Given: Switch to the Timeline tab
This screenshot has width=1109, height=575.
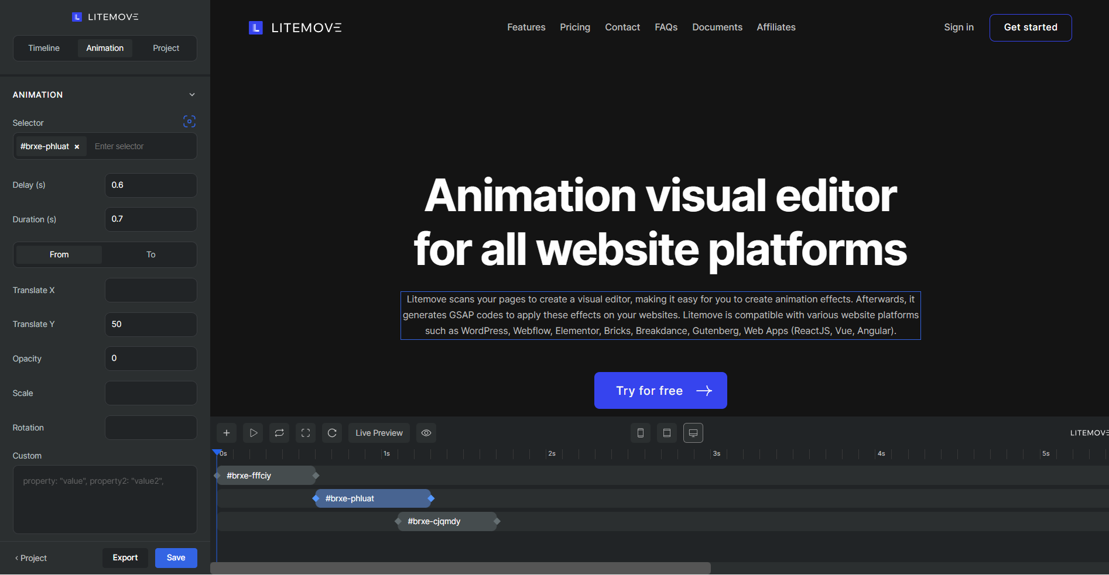Looking at the screenshot, I should click(44, 48).
